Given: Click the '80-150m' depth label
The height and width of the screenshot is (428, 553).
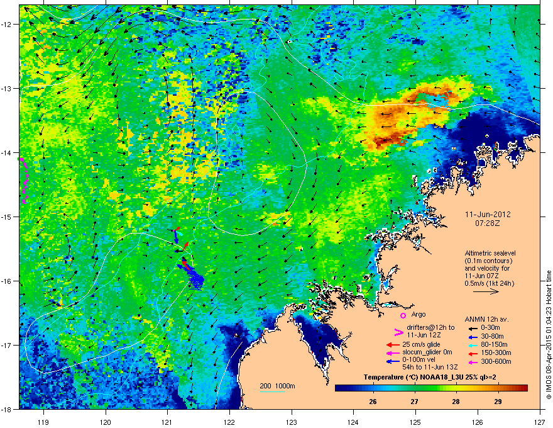Looking at the screenshot, I should [494, 345].
